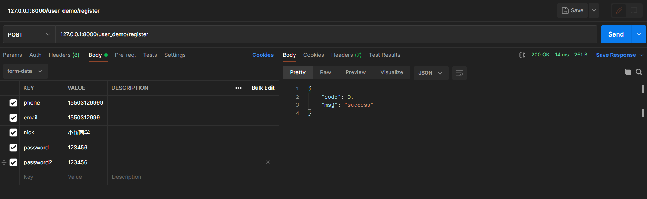Image resolution: width=647 pixels, height=199 pixels.
Task: Uncheck the email parameter checkbox
Action: [x=13, y=118]
